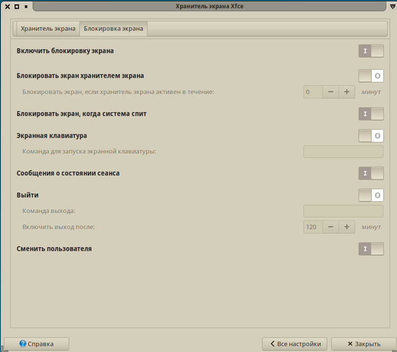Decrease logout delay with minus stepper
This screenshot has height=352, width=397.
330,227
